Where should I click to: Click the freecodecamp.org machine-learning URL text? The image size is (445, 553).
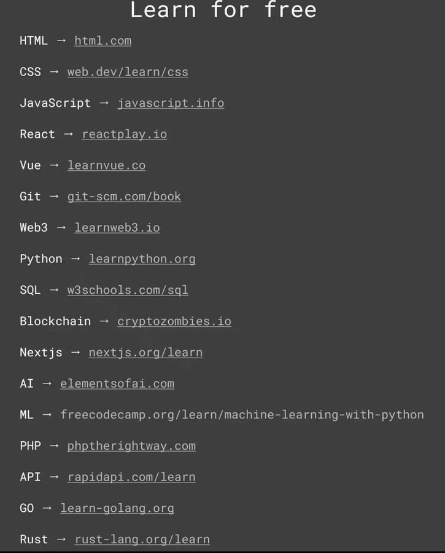(242, 415)
